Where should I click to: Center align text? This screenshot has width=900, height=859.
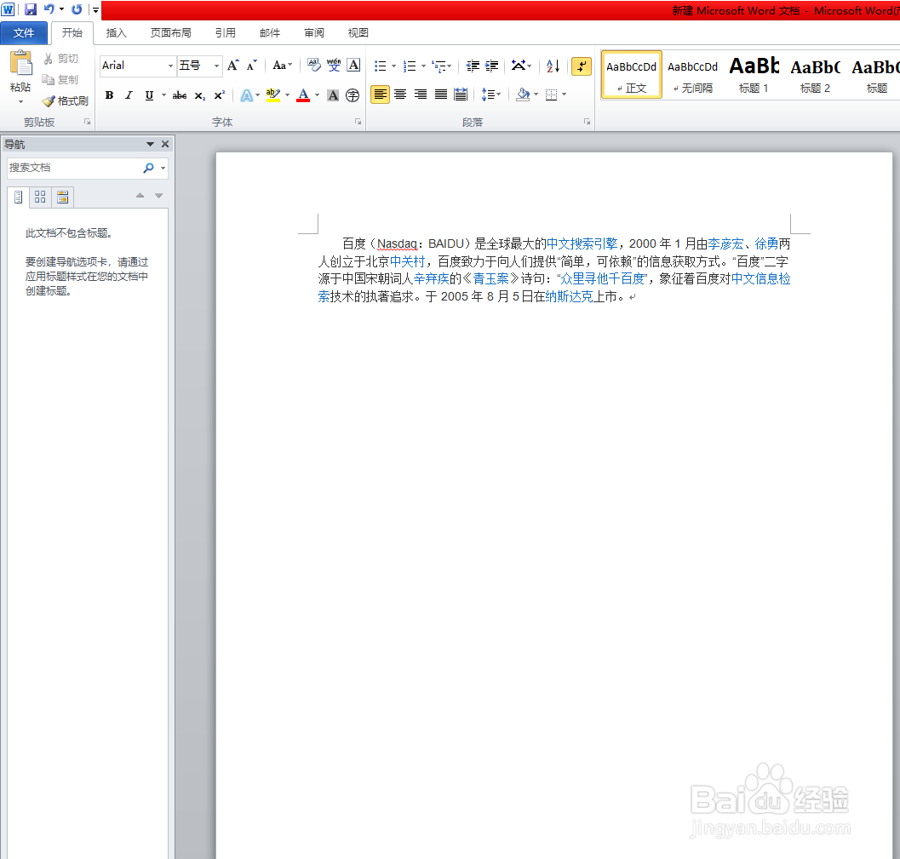(400, 94)
